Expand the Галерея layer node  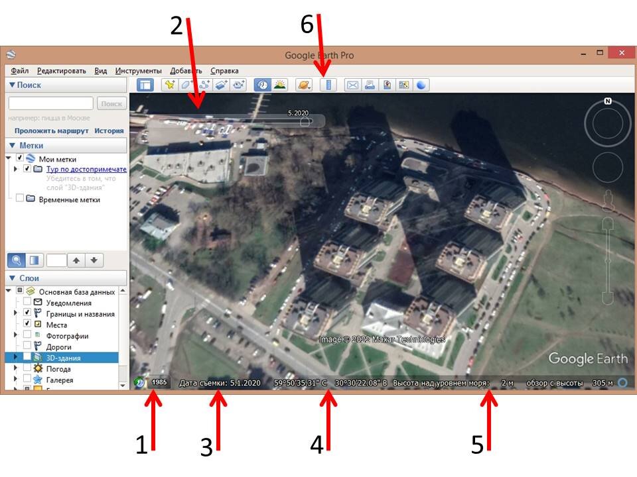click(16, 379)
